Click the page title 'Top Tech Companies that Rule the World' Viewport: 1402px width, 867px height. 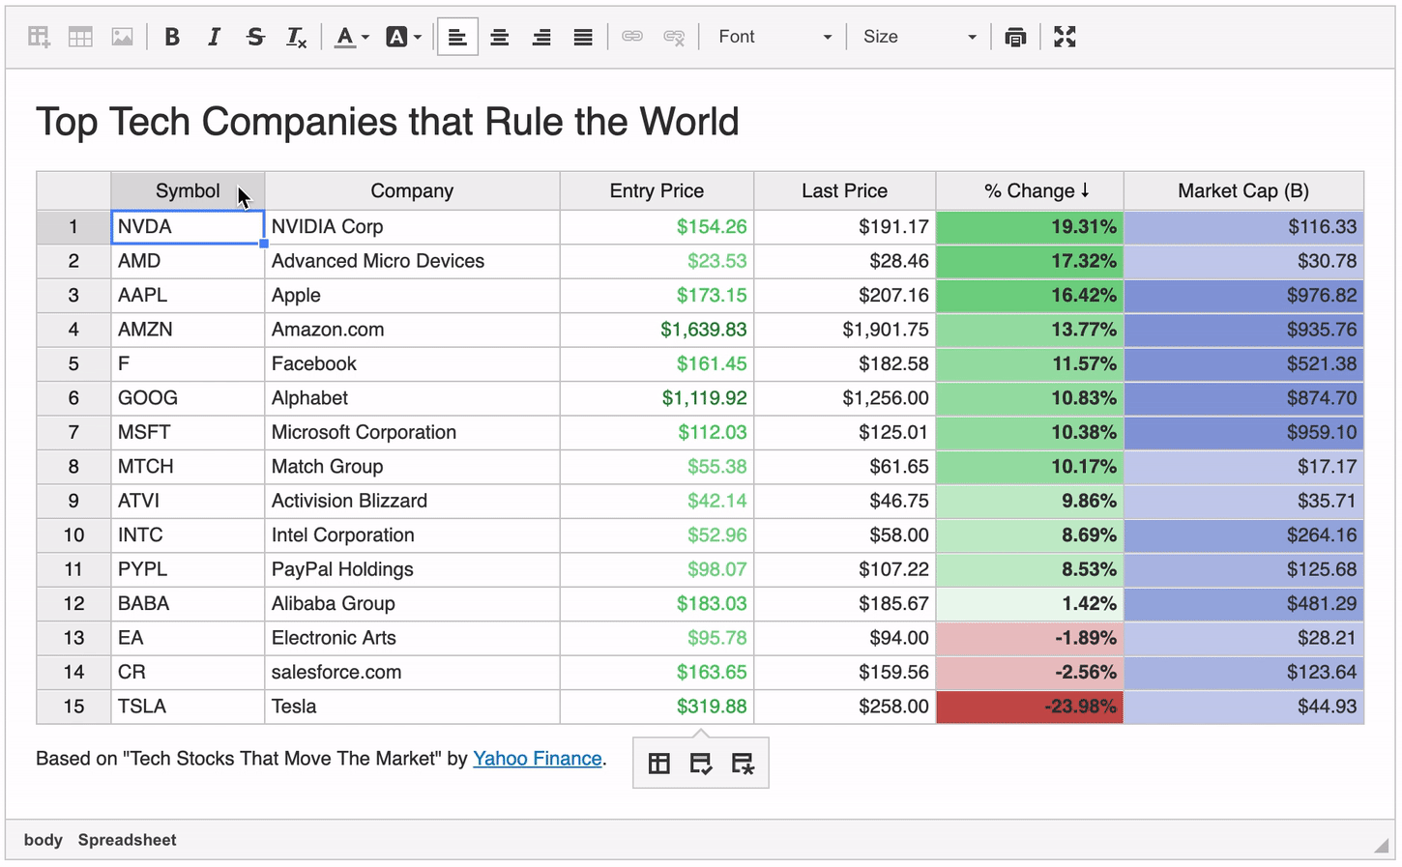388,122
